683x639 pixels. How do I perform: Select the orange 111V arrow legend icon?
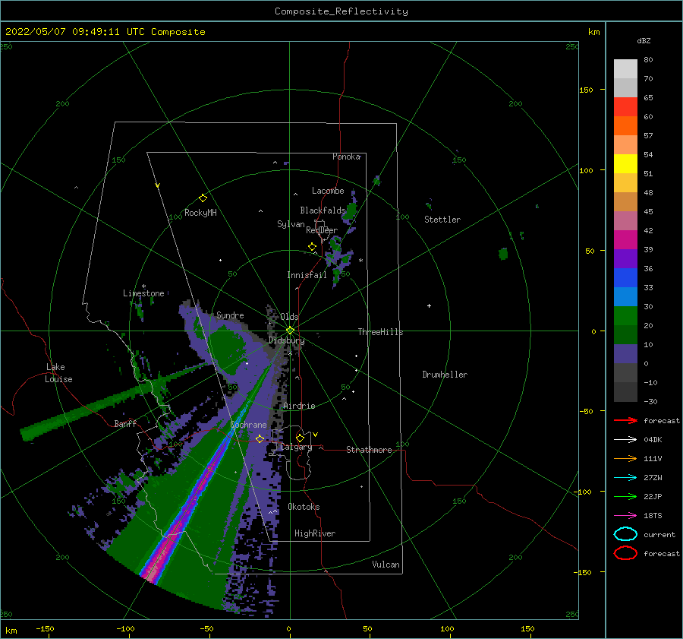point(625,458)
